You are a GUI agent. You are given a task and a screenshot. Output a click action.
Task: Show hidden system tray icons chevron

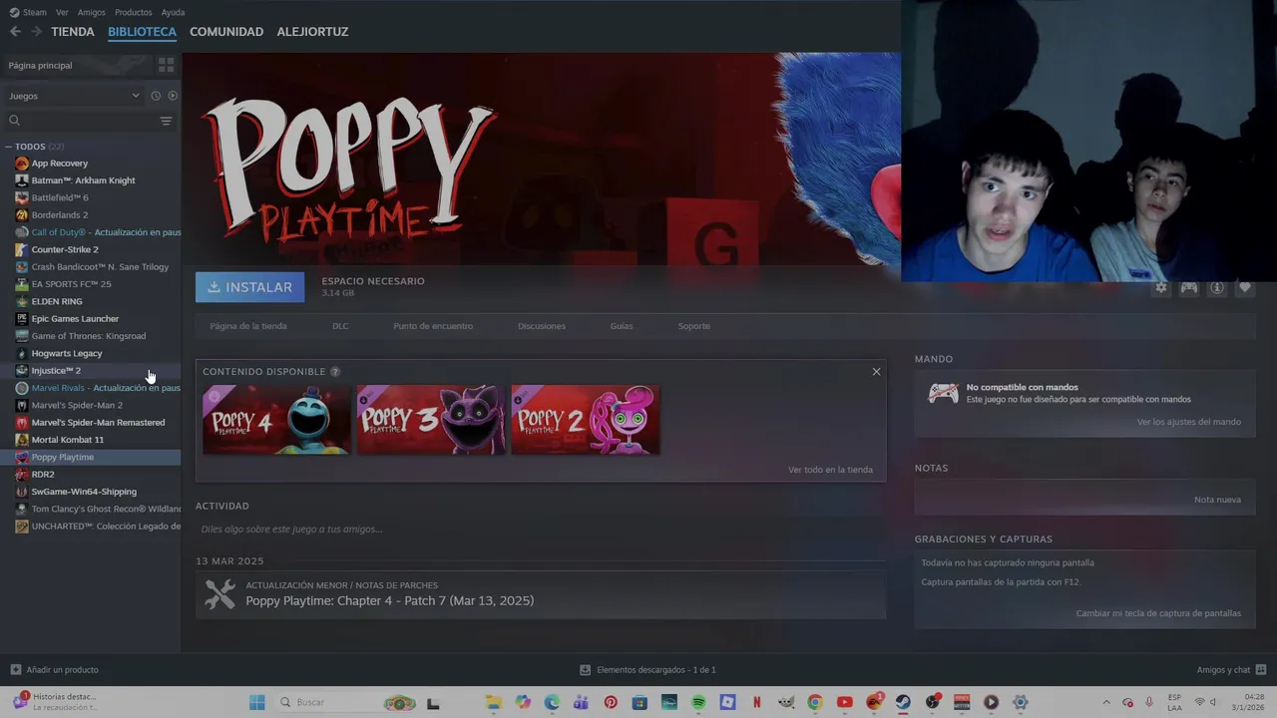point(1105,702)
